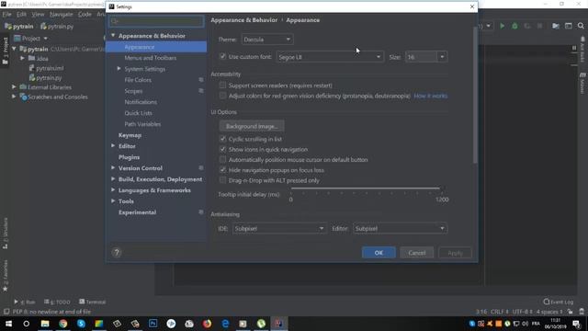Click the Cortana circle on the taskbar
588x331 pixels.
(27, 324)
